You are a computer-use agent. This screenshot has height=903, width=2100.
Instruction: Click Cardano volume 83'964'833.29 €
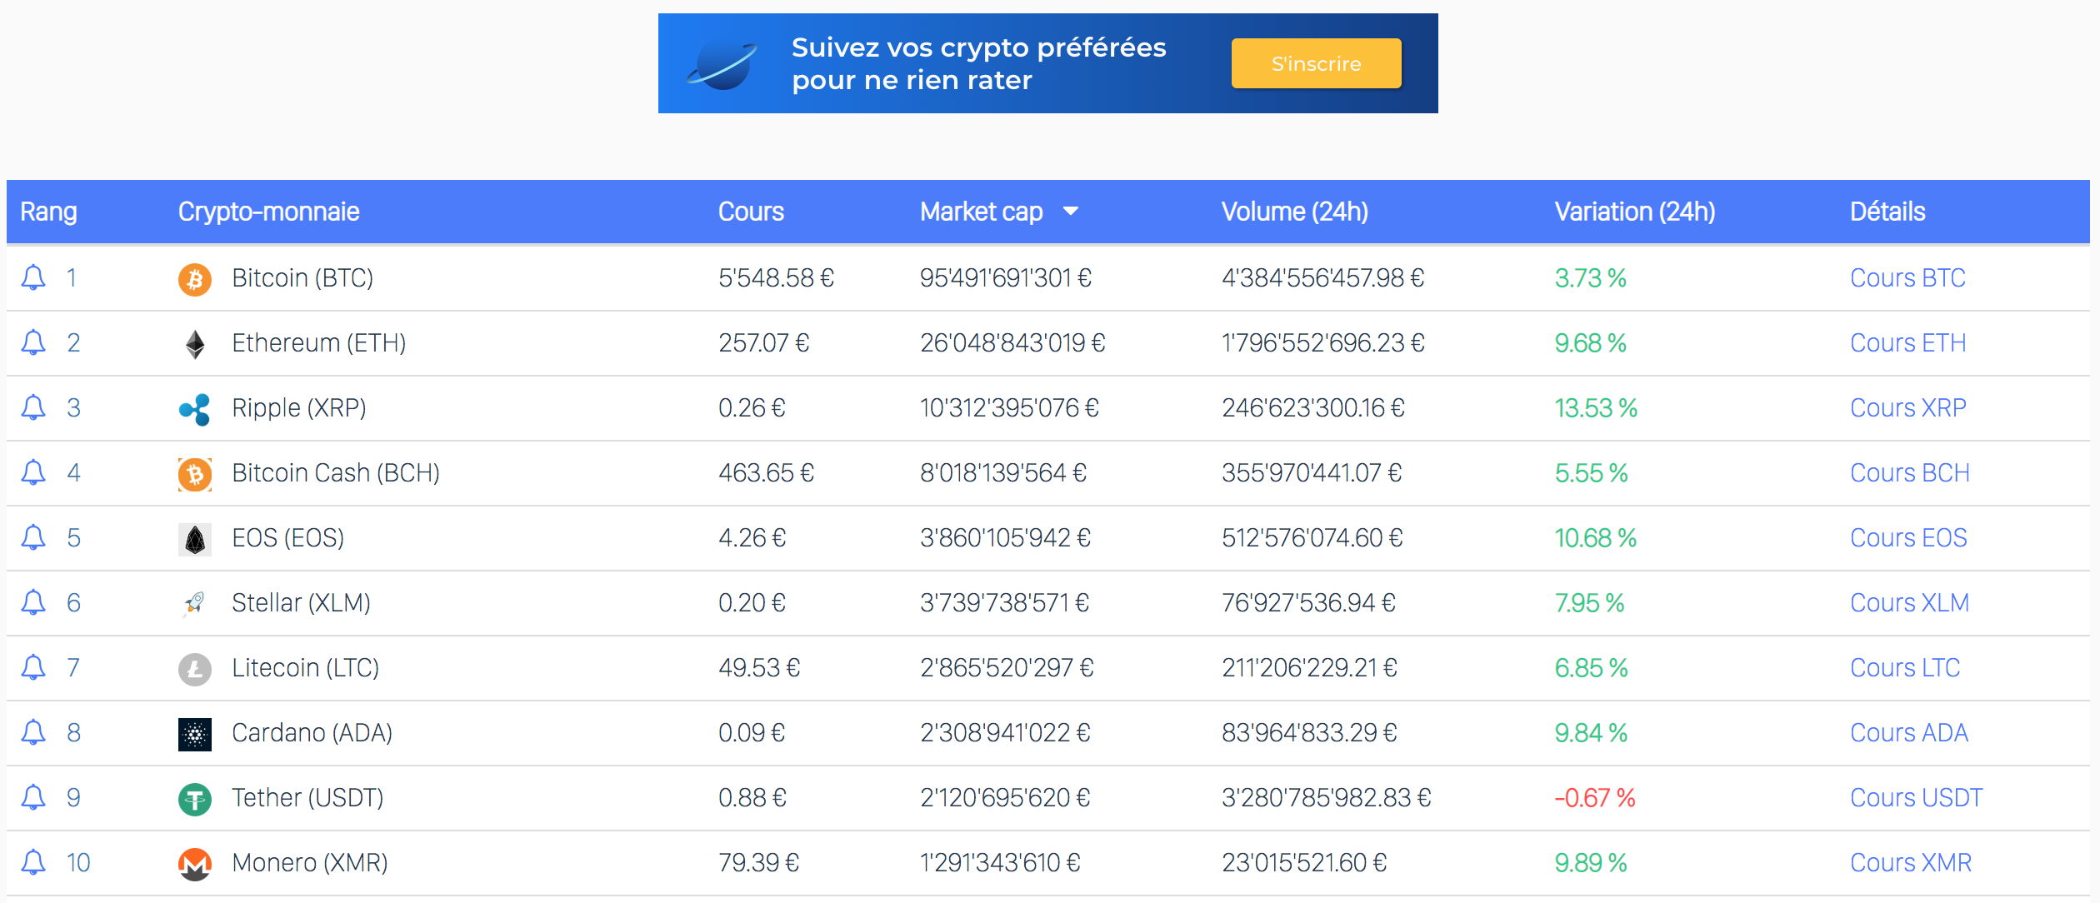pos(1309,732)
